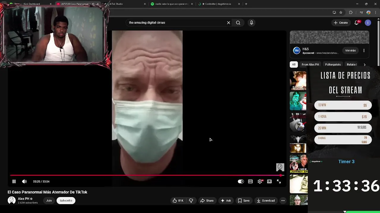The width and height of the screenshot is (380, 213).
Task: Enter fullscreen mode
Action: pyautogui.click(x=279, y=181)
